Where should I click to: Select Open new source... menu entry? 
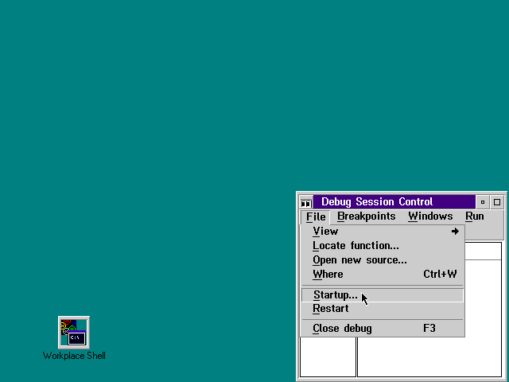[x=383, y=260]
